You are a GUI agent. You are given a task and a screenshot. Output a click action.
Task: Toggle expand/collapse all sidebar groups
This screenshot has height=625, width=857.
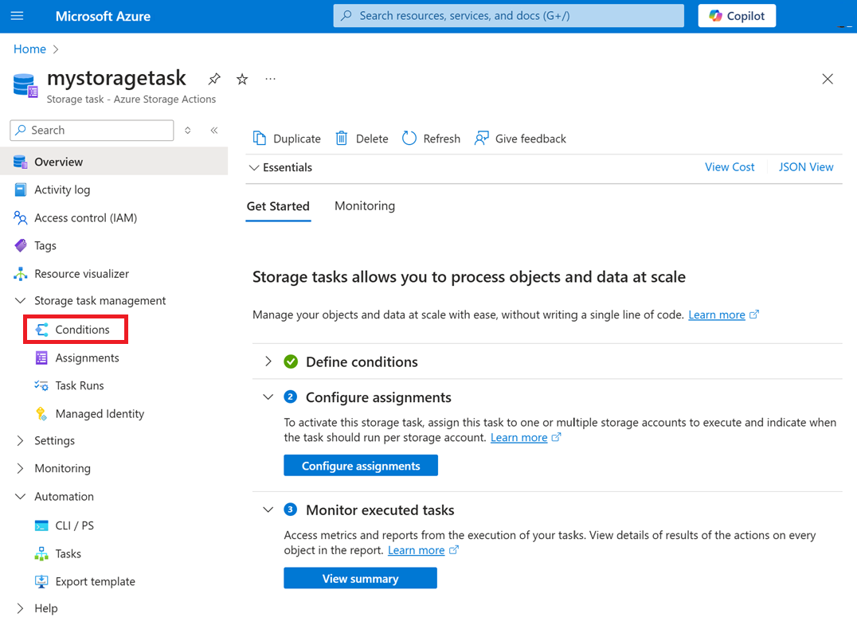coord(187,130)
